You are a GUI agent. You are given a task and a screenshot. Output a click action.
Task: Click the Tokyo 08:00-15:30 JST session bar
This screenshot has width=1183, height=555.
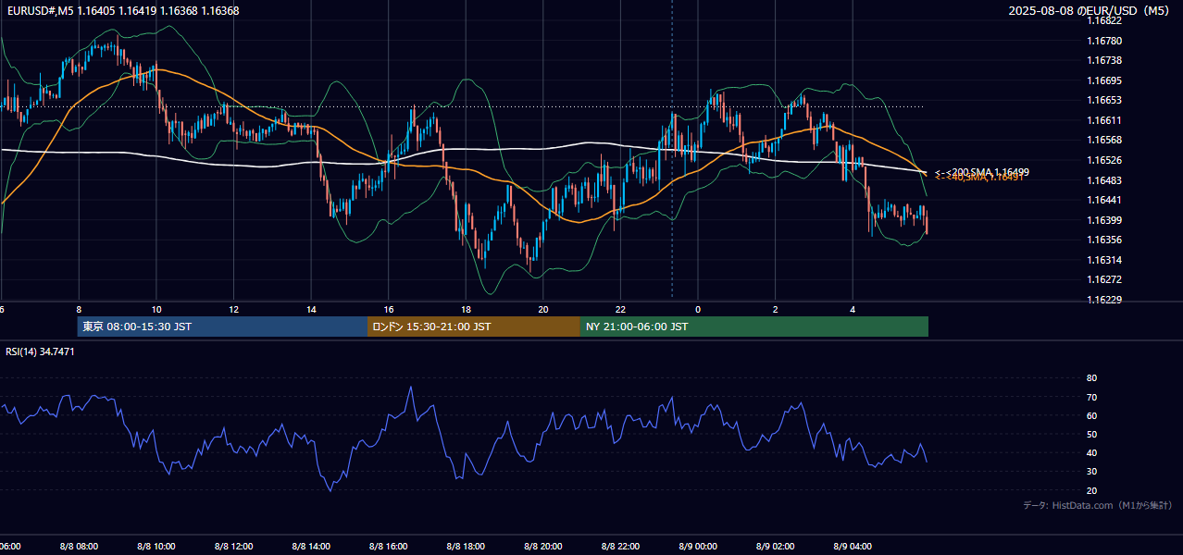pyautogui.click(x=222, y=327)
